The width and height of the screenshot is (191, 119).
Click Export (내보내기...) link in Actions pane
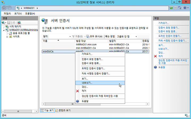coord(163,49)
